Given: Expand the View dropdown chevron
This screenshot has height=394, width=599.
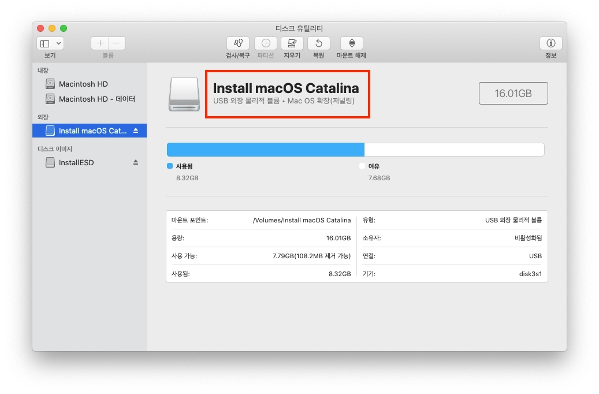Looking at the screenshot, I should tap(58, 43).
